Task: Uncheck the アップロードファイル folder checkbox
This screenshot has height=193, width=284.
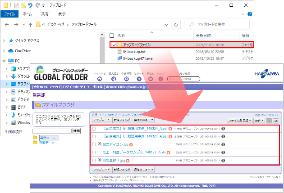Action: point(114,45)
